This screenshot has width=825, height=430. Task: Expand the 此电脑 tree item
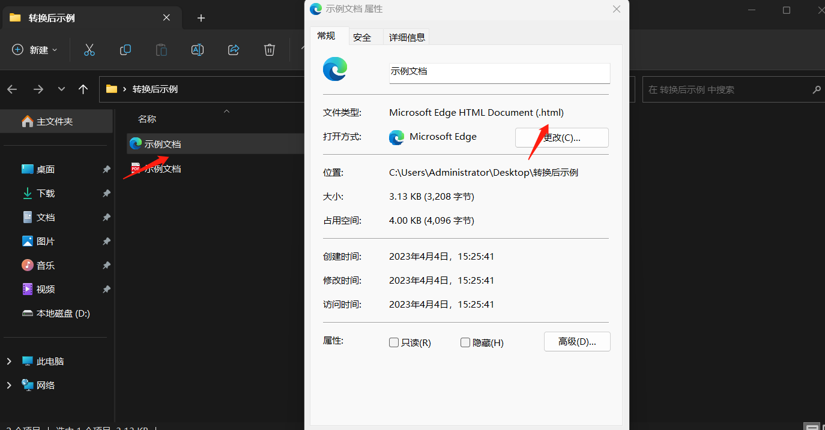pos(10,360)
